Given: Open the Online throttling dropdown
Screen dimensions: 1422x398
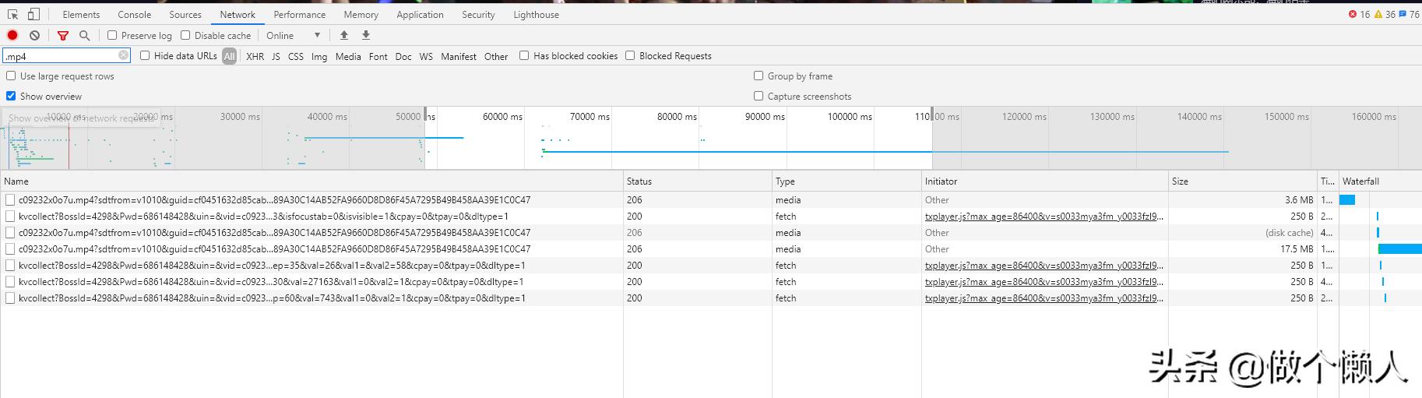Looking at the screenshot, I should click(293, 35).
